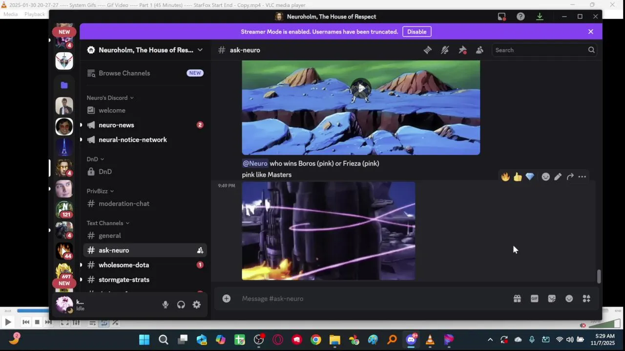The image size is (625, 351).
Task: Dismiss the Streamer Mode banner
Action: (x=591, y=32)
